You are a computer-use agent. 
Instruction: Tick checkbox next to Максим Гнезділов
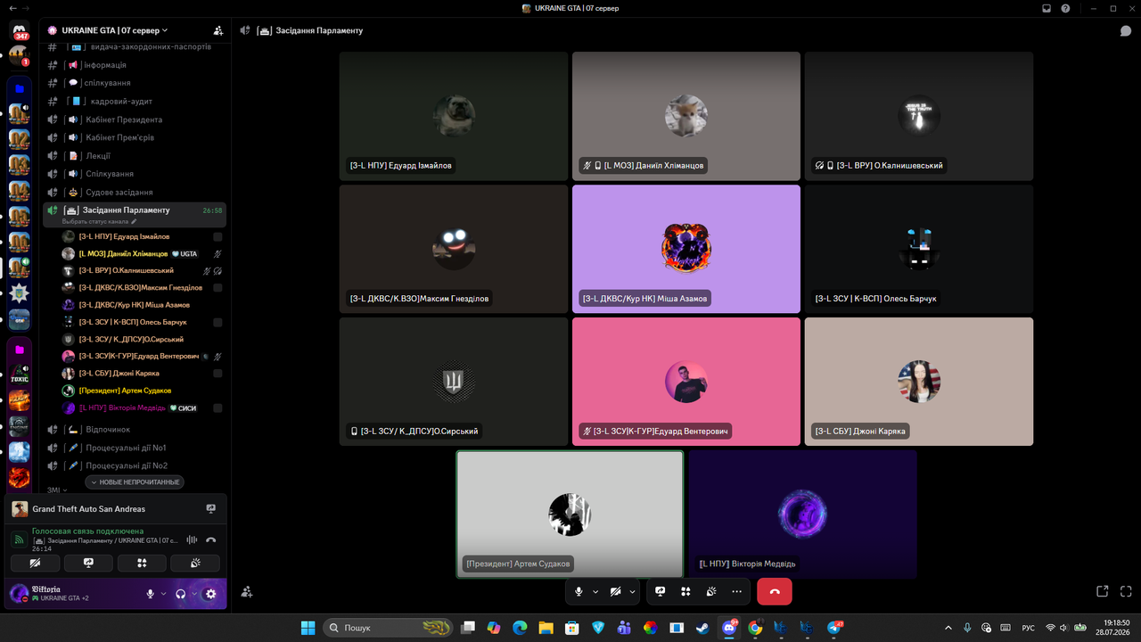tap(218, 288)
